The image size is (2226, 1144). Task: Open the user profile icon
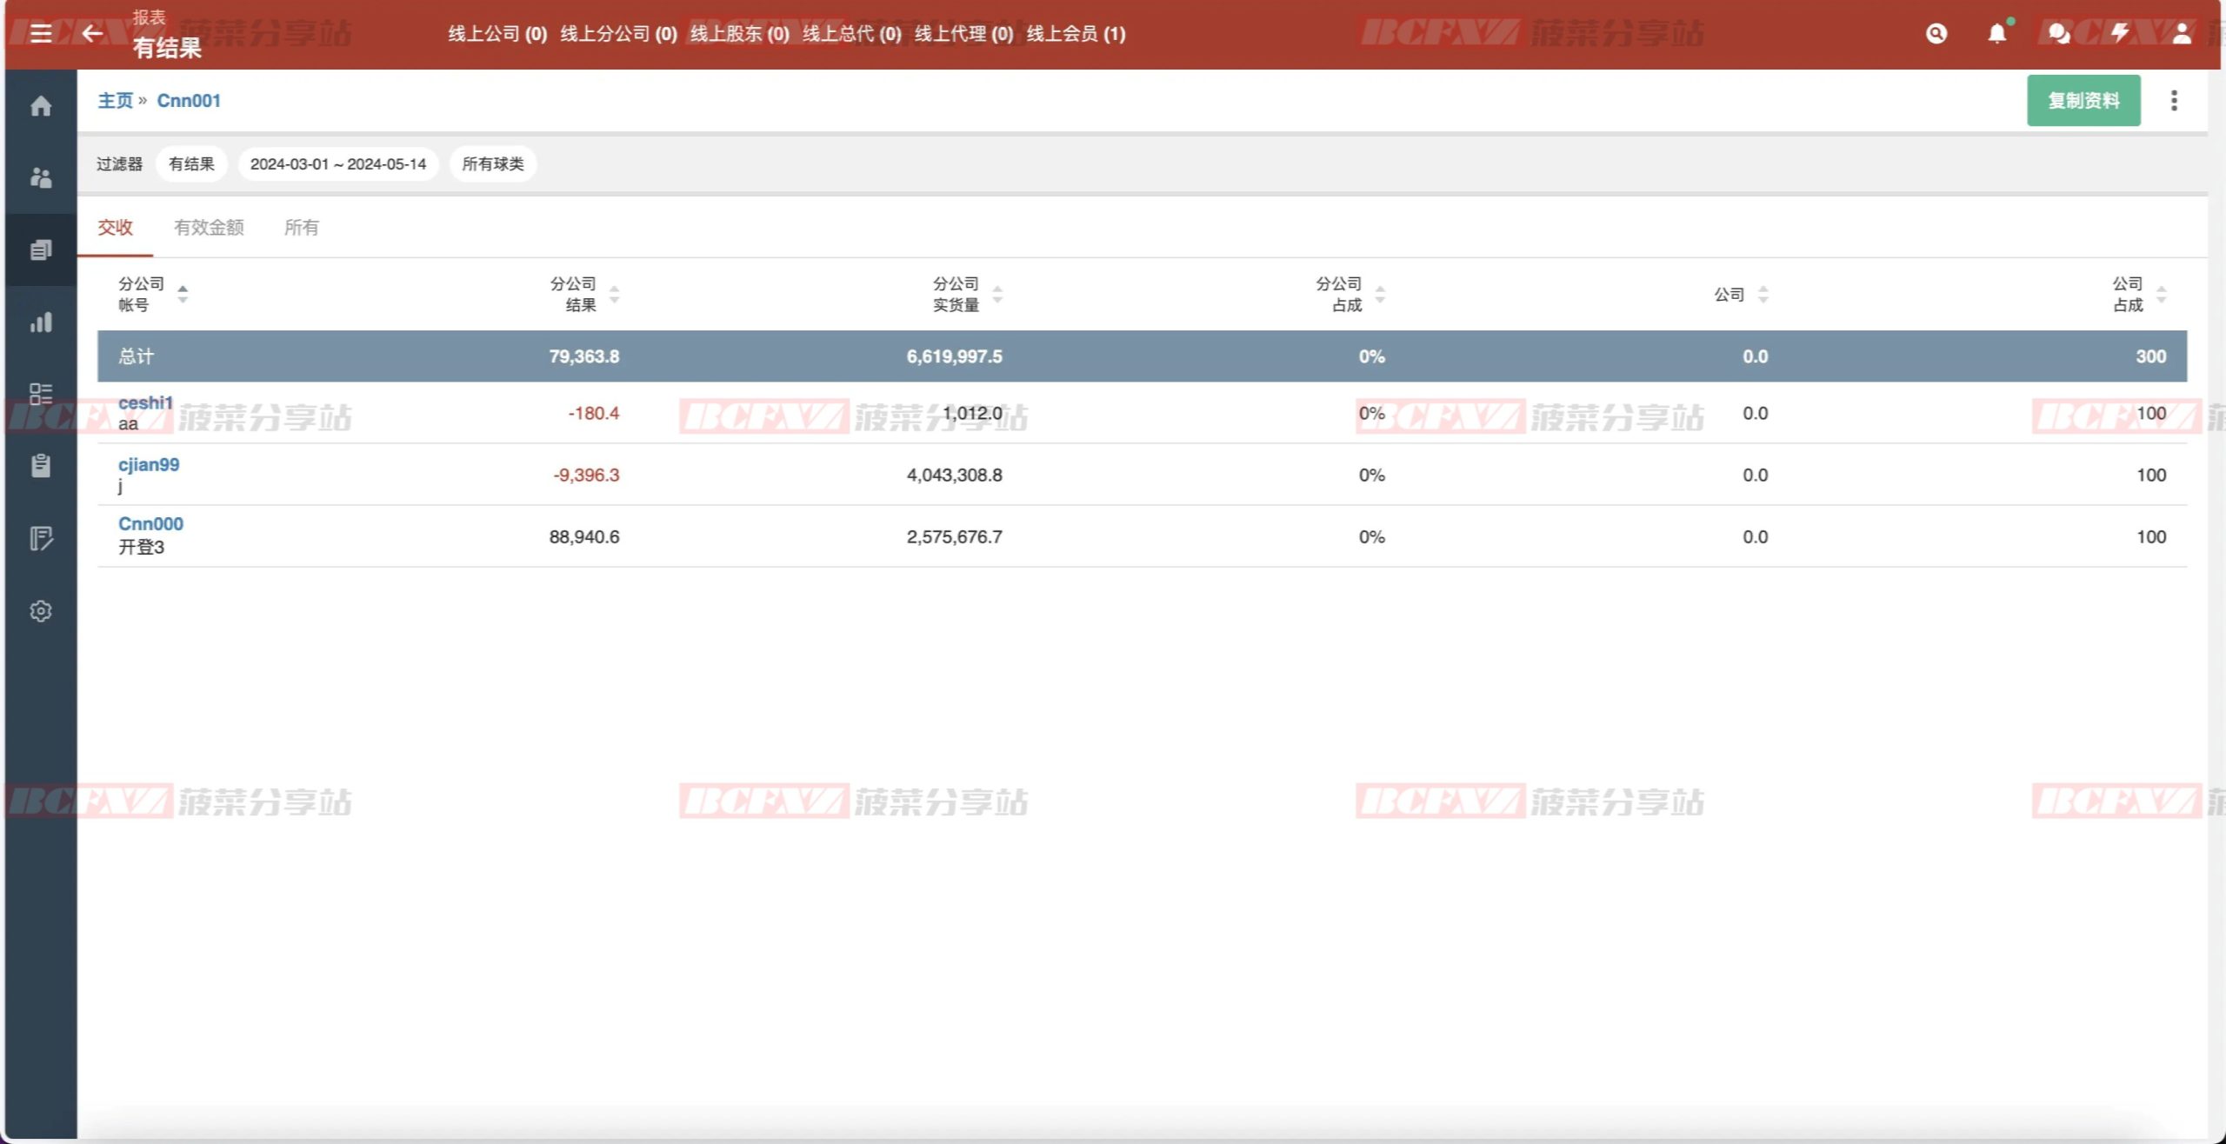2182,34
